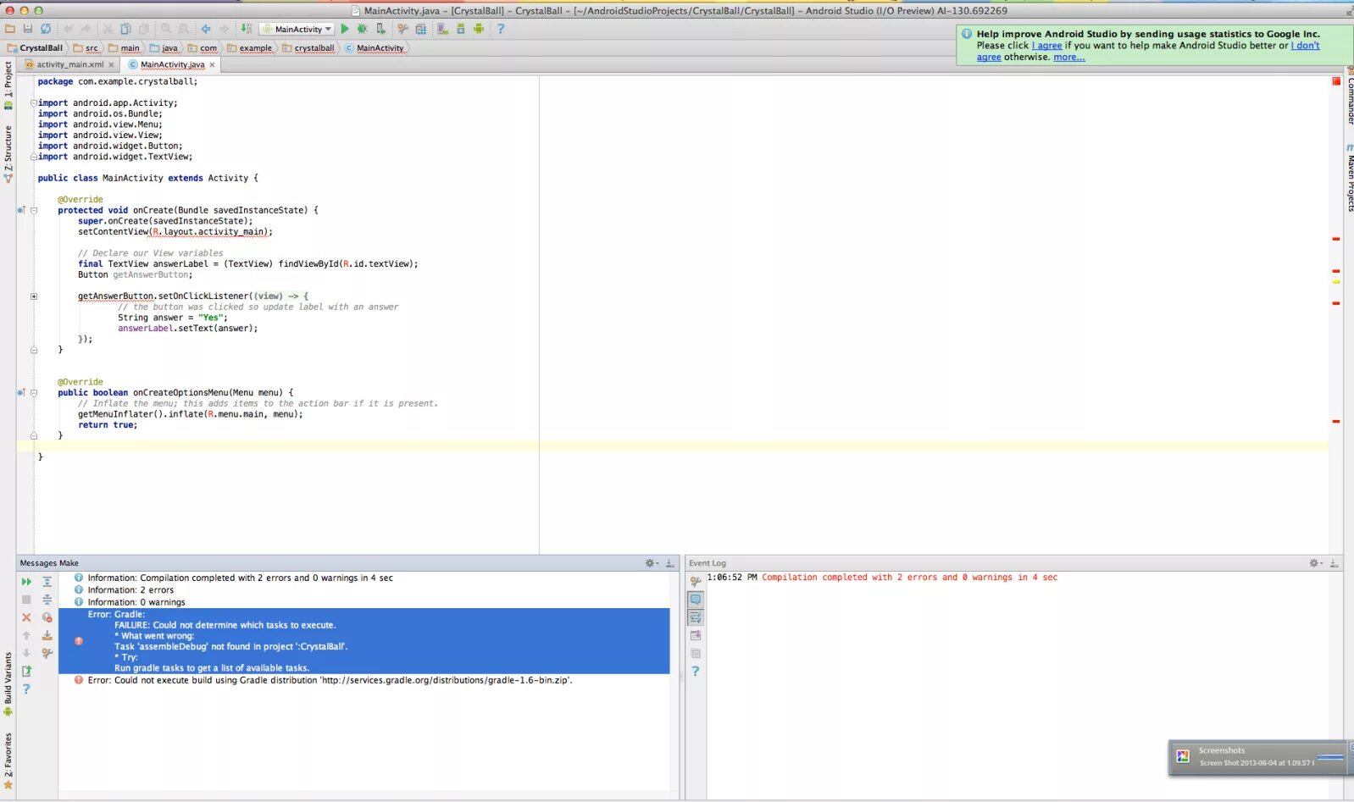This screenshot has height=802, width=1354.
Task: Click Attach debugger to Android process icon
Action: 381,29
